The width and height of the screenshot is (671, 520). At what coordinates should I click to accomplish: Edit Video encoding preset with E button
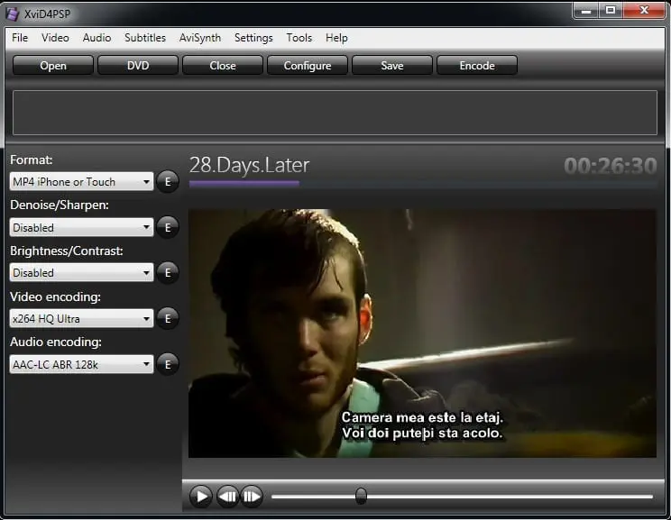point(168,318)
